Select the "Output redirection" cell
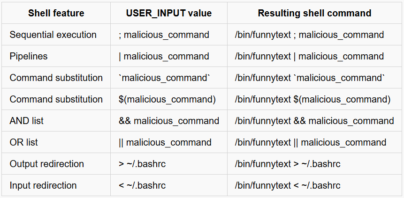Screen dimensions: 404x198 click(x=47, y=164)
